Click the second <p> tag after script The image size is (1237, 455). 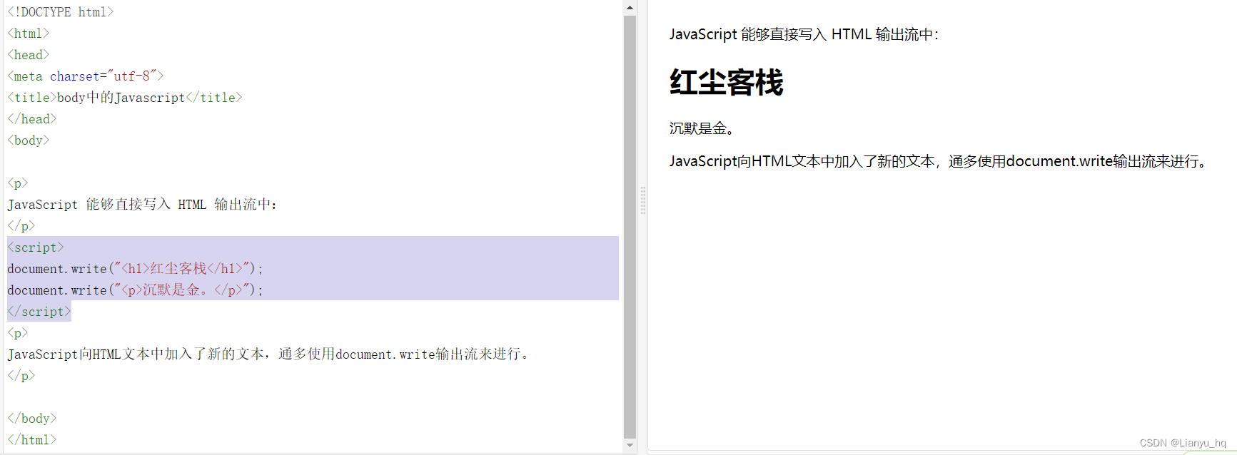(x=18, y=333)
